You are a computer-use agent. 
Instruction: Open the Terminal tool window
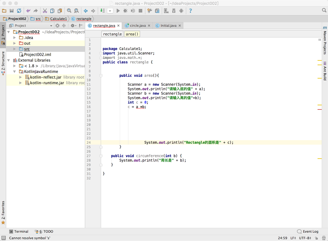point(19,231)
